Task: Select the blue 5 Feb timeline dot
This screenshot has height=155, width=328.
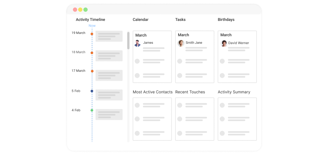Action: tap(92, 91)
